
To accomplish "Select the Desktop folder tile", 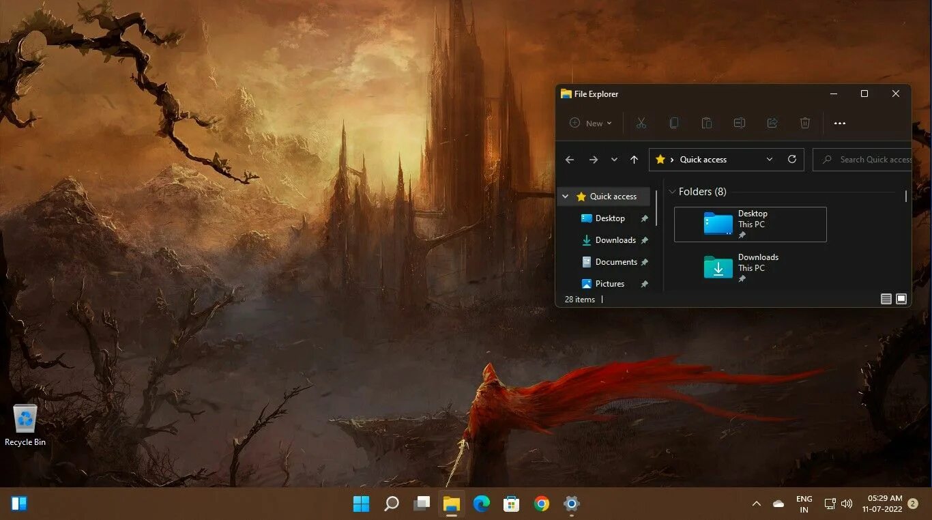I will (x=751, y=225).
